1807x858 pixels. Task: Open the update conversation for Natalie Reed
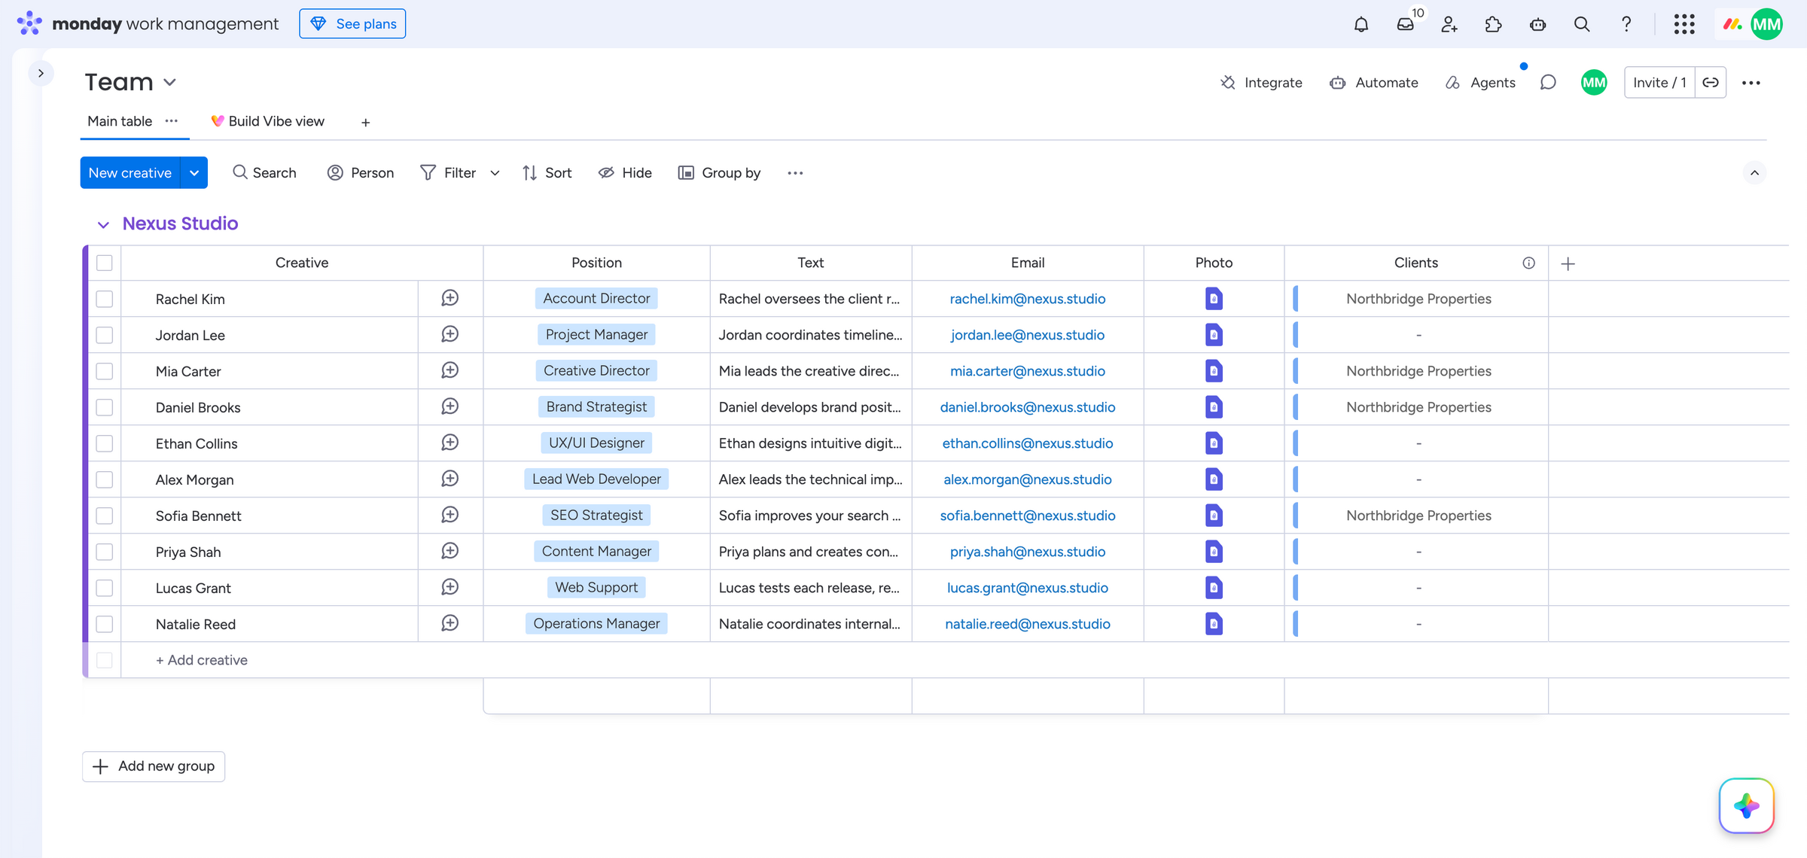(449, 623)
